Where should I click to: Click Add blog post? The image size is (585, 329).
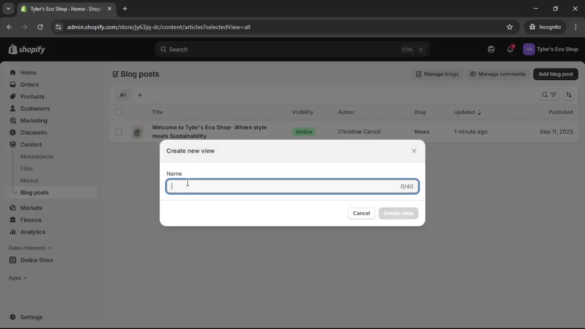(x=556, y=74)
